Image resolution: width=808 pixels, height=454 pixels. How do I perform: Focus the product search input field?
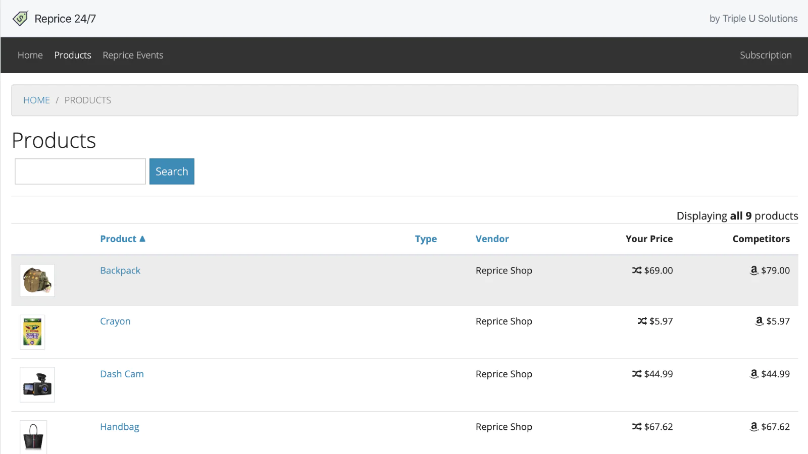pos(80,172)
